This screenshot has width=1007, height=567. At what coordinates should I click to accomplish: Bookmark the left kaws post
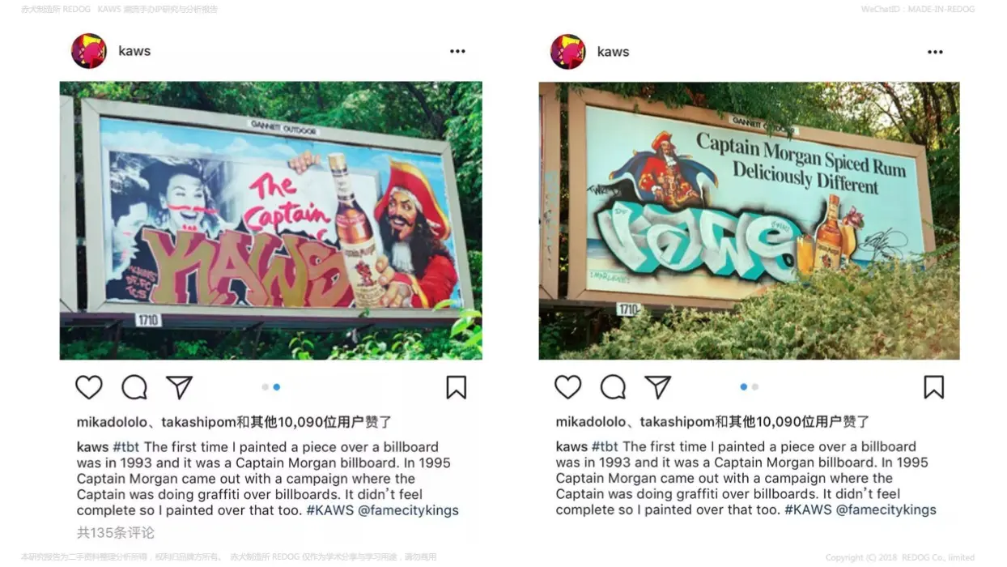pyautogui.click(x=457, y=387)
